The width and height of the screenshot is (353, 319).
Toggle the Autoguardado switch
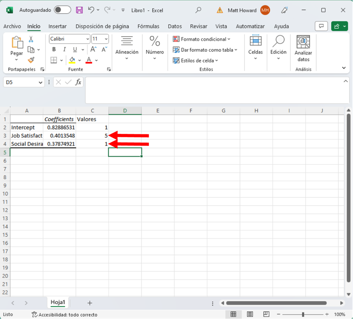(62, 10)
